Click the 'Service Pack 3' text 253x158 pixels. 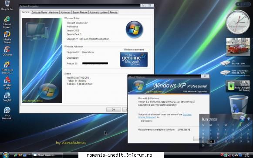(x=74, y=34)
